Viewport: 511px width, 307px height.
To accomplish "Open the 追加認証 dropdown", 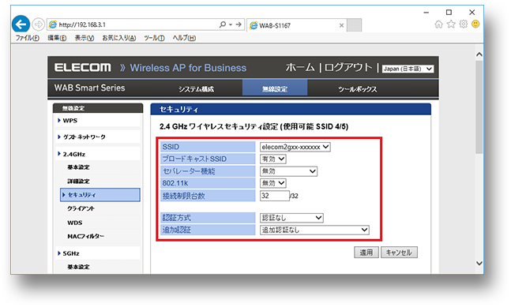I will tap(314, 230).
